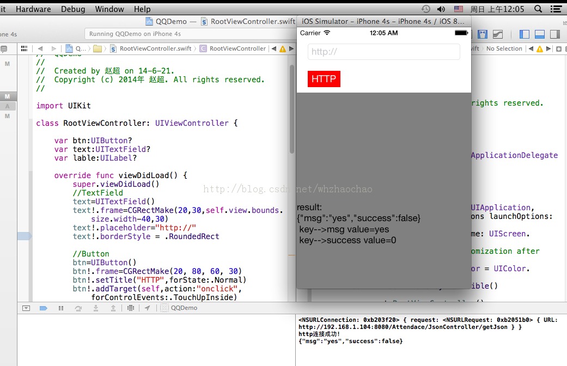Jump to previous issue in assistant editor

(x=531, y=48)
